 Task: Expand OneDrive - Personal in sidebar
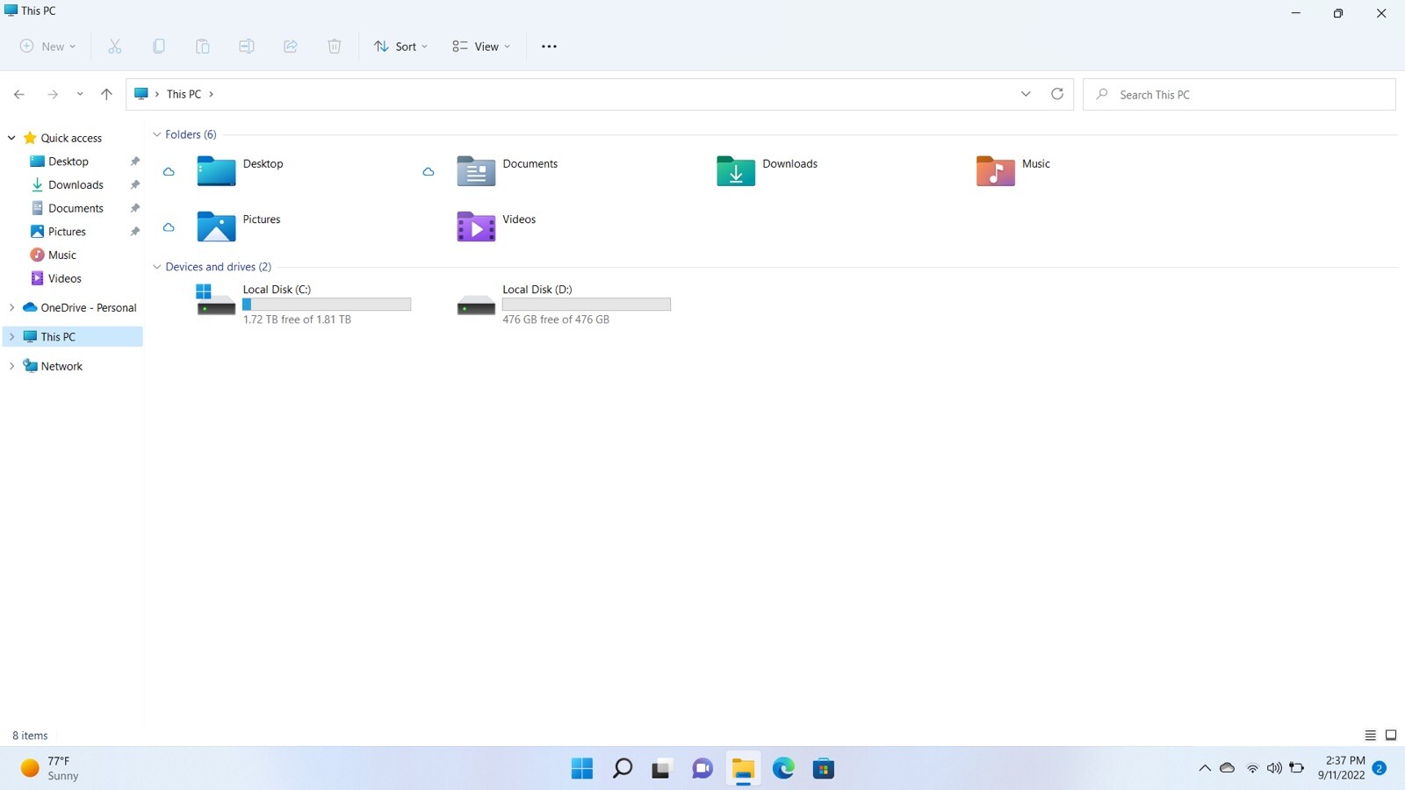pos(11,308)
